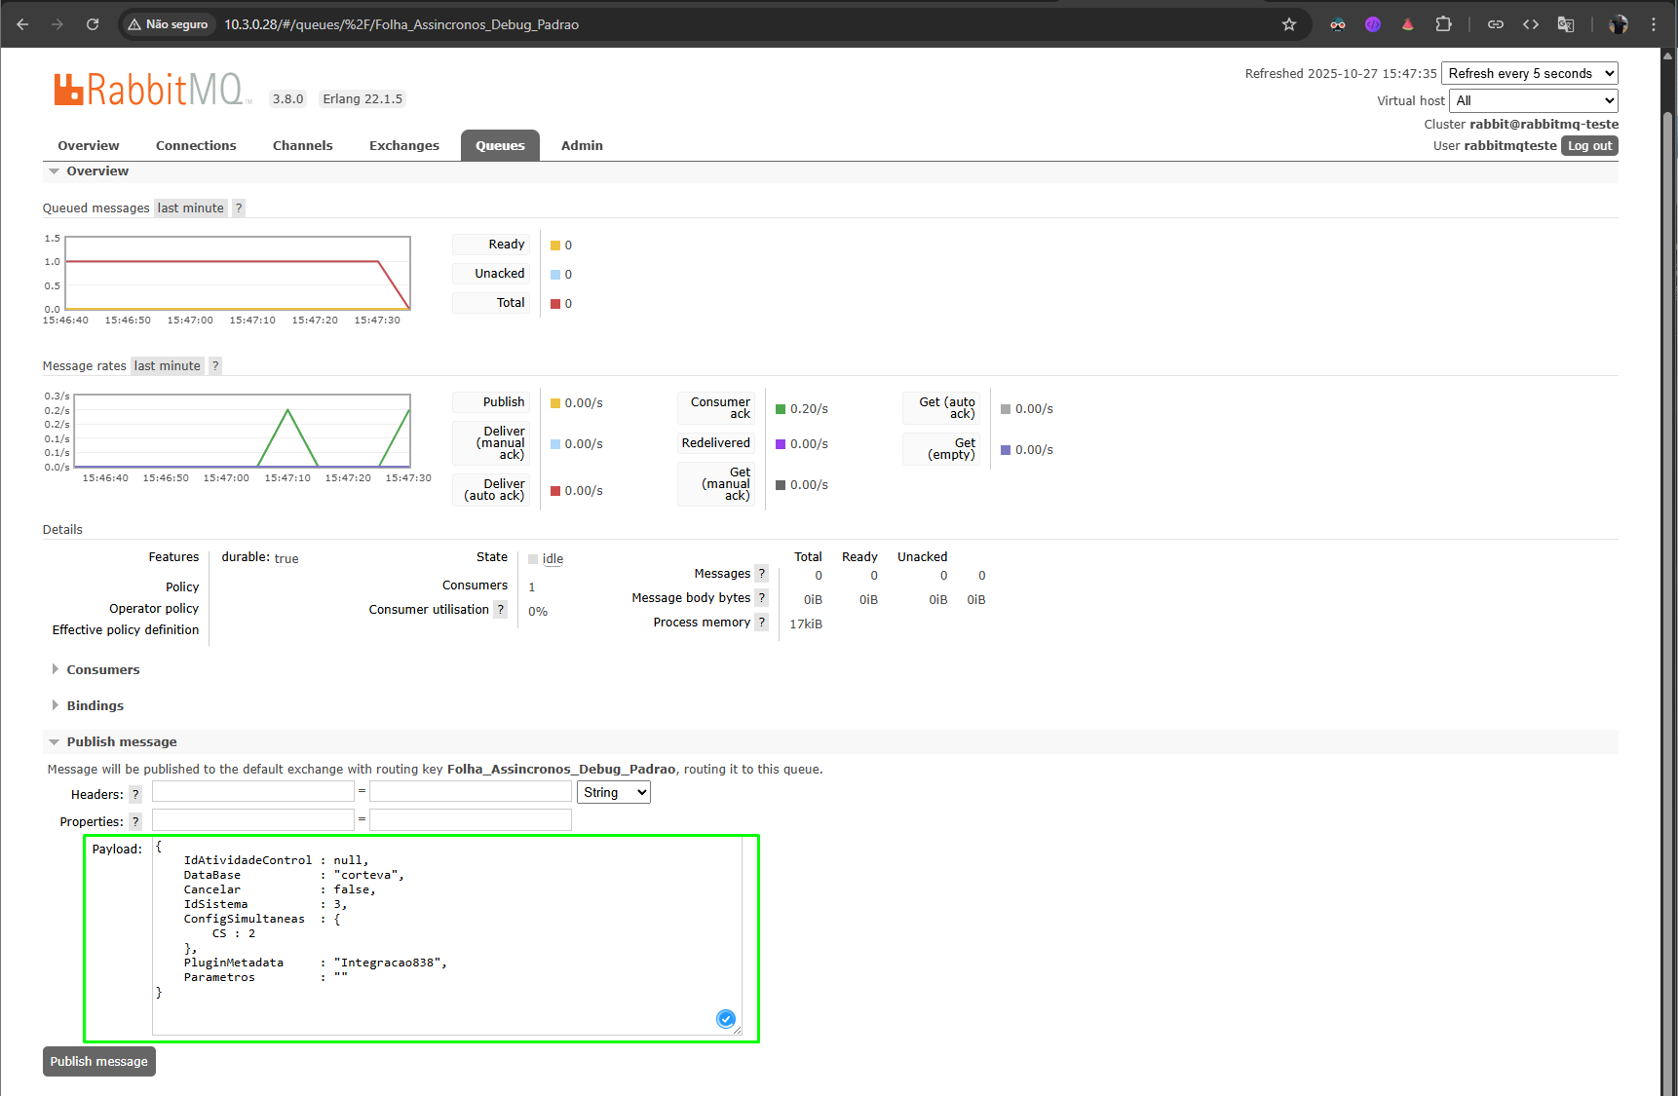Open help icon next to Message body bytes
1678x1096 pixels.
(x=762, y=598)
